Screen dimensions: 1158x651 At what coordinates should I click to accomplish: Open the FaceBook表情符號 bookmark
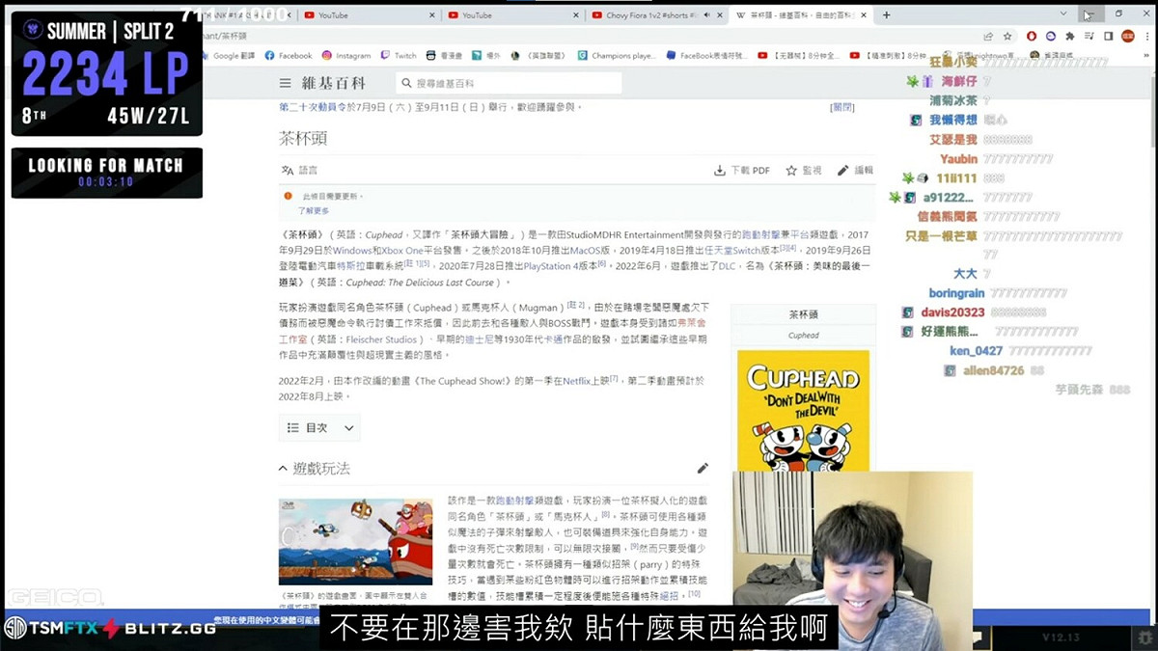click(x=708, y=56)
